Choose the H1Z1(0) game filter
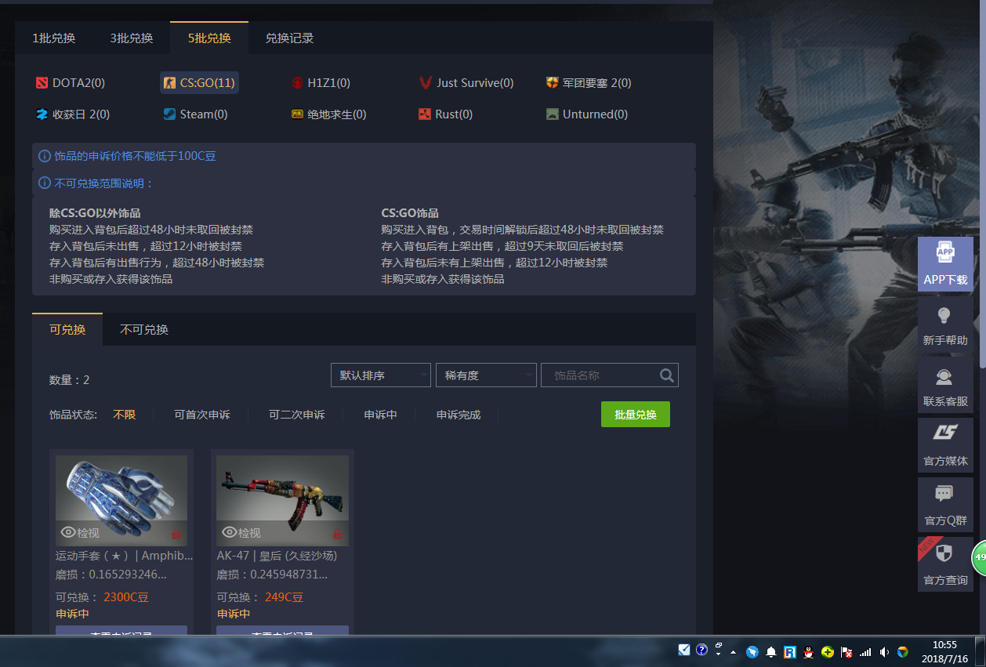The height and width of the screenshot is (667, 986). [x=321, y=82]
